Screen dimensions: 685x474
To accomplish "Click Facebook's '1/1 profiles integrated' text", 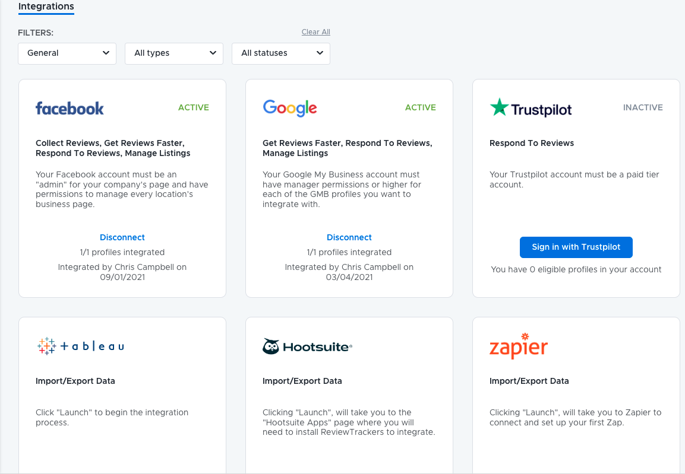I will (122, 252).
